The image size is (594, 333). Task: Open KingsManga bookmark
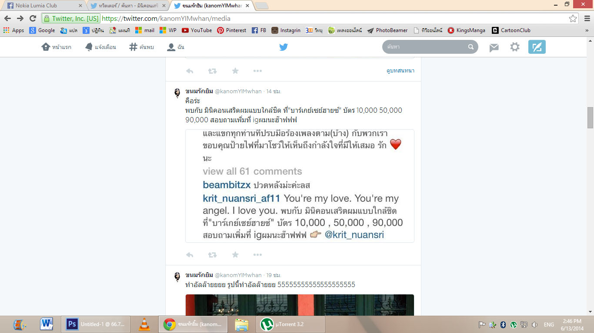tap(467, 30)
